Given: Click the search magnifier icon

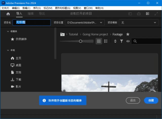Looking at the screenshot, I should point(135,41).
